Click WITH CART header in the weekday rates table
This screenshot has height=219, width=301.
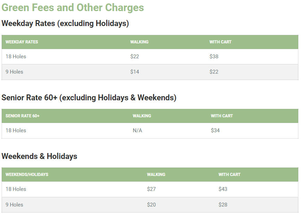coord(220,42)
